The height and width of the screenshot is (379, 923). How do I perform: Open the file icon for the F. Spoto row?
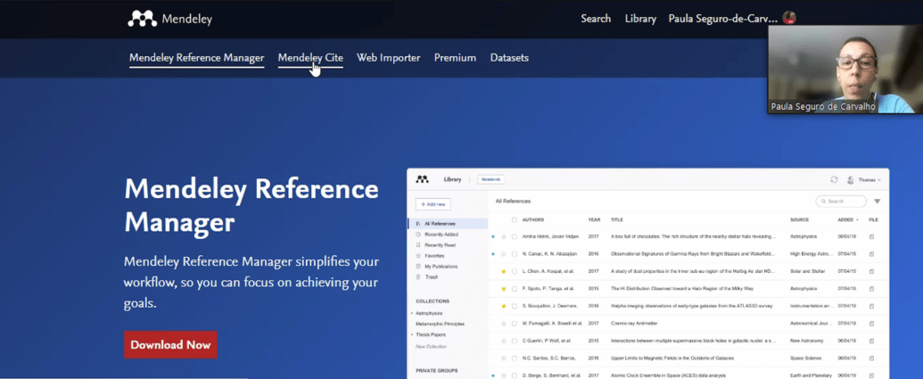click(872, 289)
